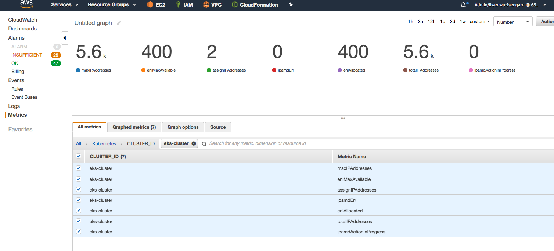Image resolution: width=554 pixels, height=251 pixels.
Task: Open INSUFFICIENT alarms list
Action: pos(27,55)
